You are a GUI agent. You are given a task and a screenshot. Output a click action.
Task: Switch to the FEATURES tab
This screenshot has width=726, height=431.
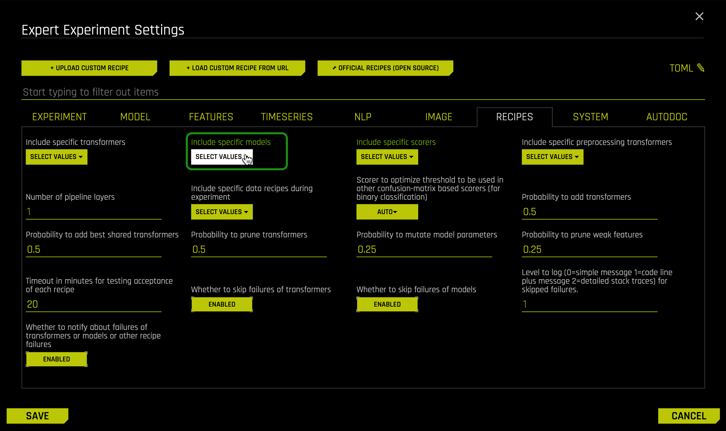[211, 117]
